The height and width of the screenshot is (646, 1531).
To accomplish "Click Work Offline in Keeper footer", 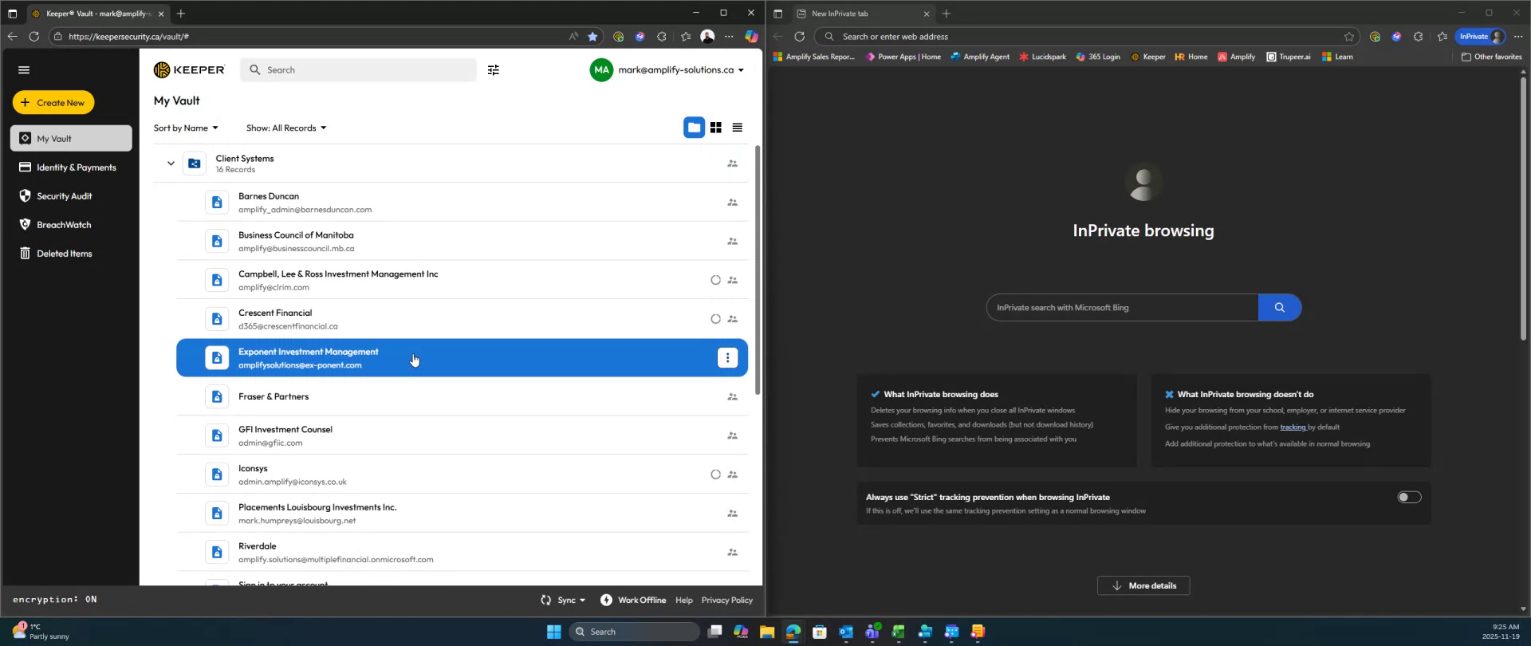I will (633, 601).
